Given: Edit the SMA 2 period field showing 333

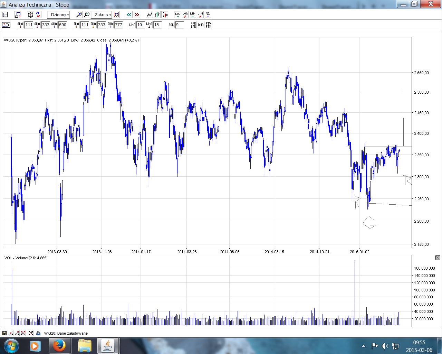Looking at the screenshot, I should pyautogui.click(x=46, y=25).
